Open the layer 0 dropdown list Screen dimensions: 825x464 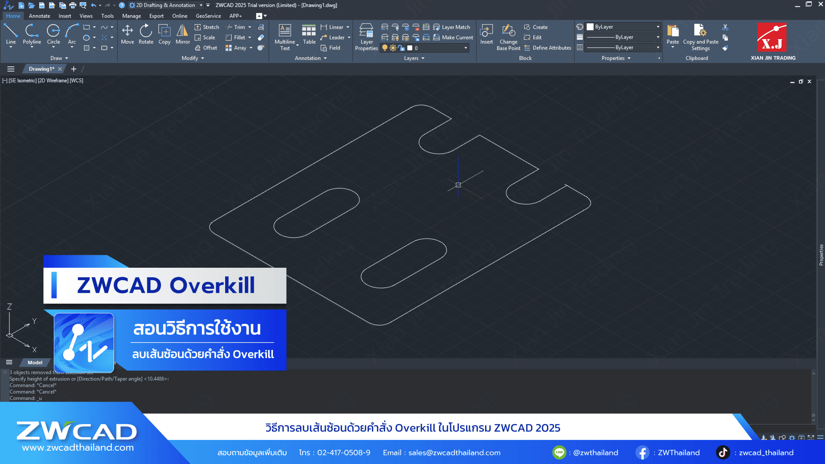point(466,48)
